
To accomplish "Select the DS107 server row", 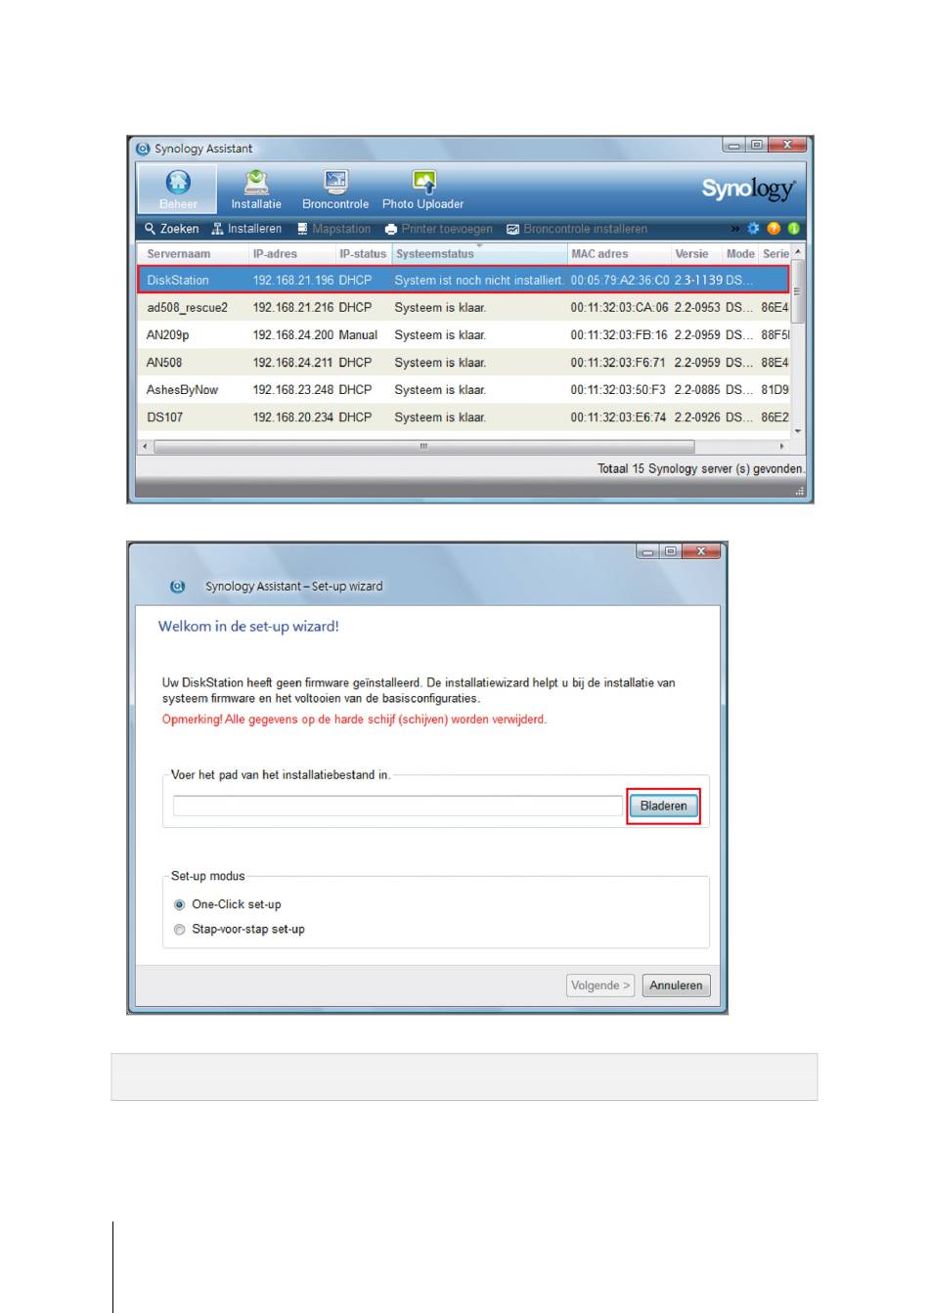I will click(x=463, y=416).
